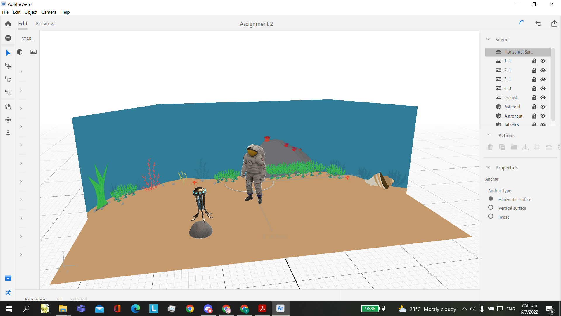Select the Astronaut item in Scene list
The image size is (561, 316).
tap(513, 116)
